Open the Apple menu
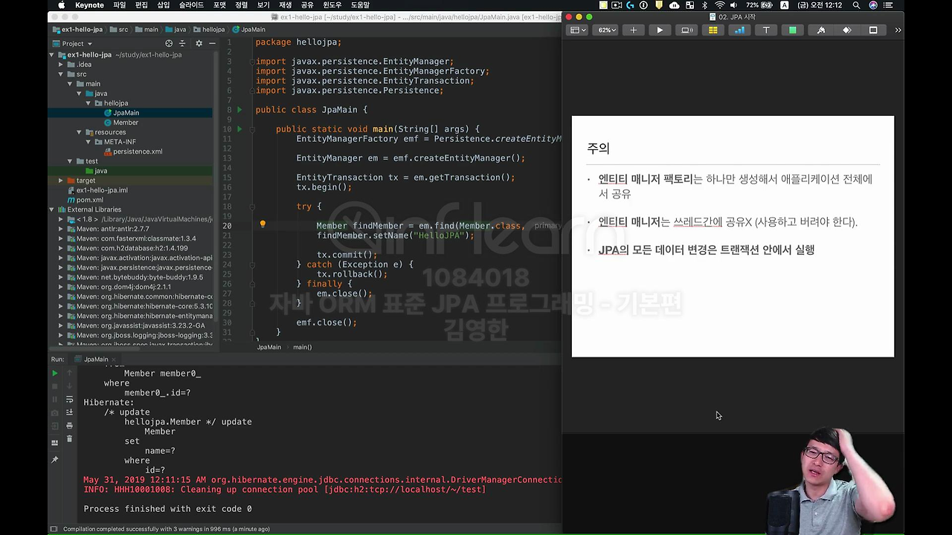The width and height of the screenshot is (952, 535). (x=62, y=5)
